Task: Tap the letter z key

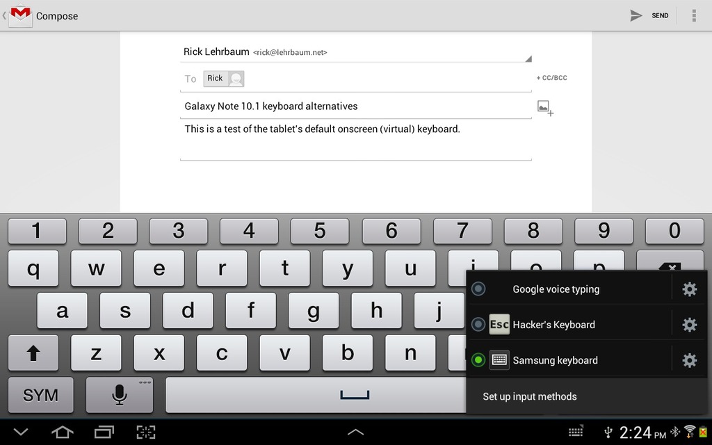Action: tap(96, 353)
